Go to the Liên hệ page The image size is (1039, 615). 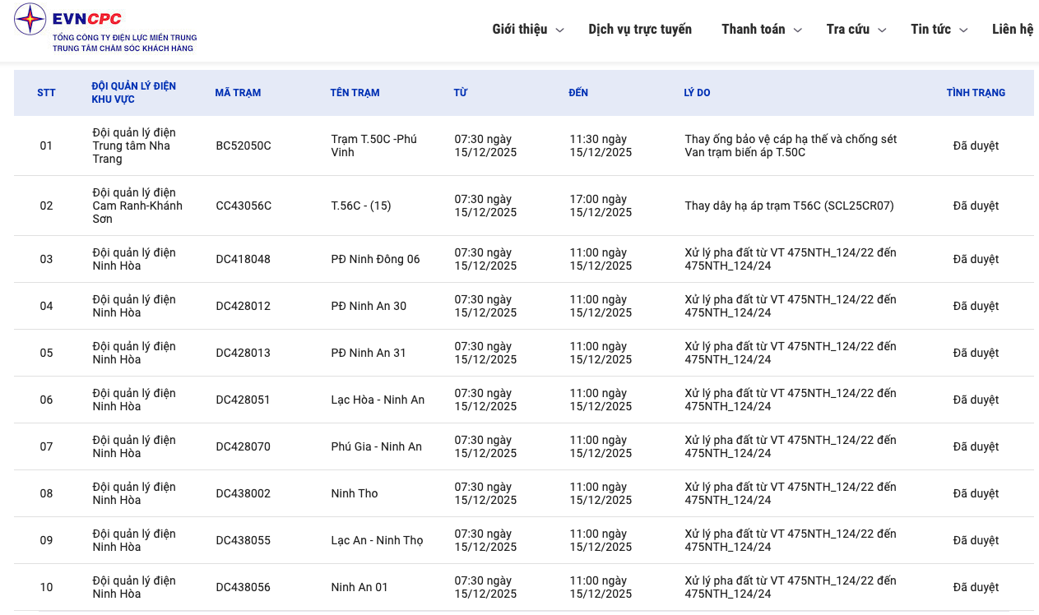(1012, 30)
